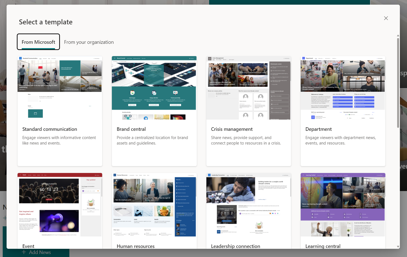Click the Brand central template name
The width and height of the screenshot is (407, 257).
pos(131,129)
